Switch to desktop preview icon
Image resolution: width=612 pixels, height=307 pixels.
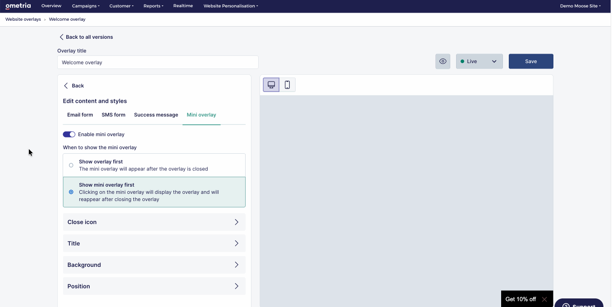(x=271, y=85)
